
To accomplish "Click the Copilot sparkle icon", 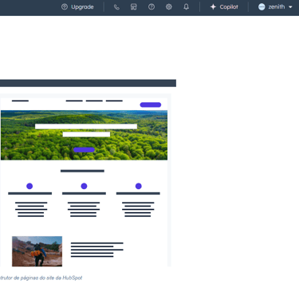I will [x=213, y=7].
